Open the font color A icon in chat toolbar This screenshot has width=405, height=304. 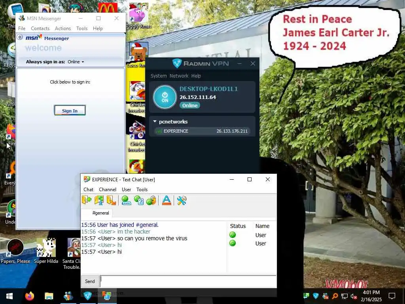pyautogui.click(x=167, y=200)
